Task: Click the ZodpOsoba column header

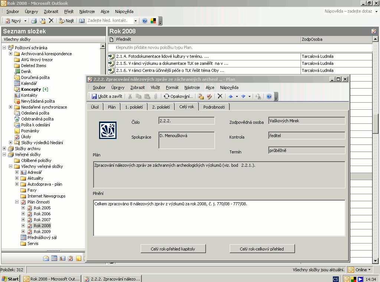Action: click(x=336, y=39)
